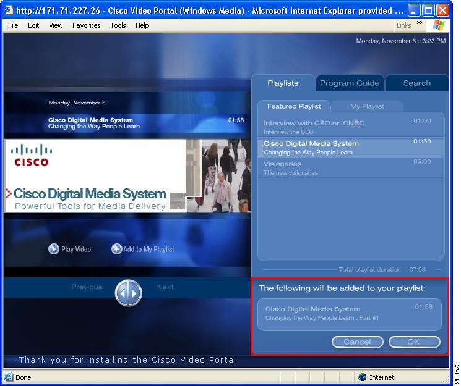
Task: Open the Tools menu
Action: [x=118, y=25]
